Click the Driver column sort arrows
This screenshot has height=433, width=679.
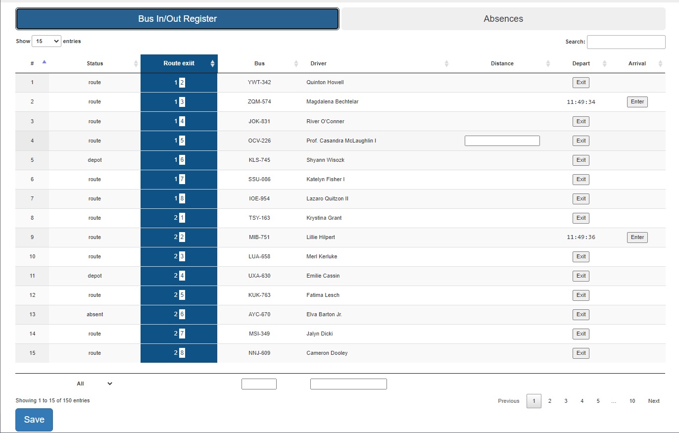(x=446, y=63)
